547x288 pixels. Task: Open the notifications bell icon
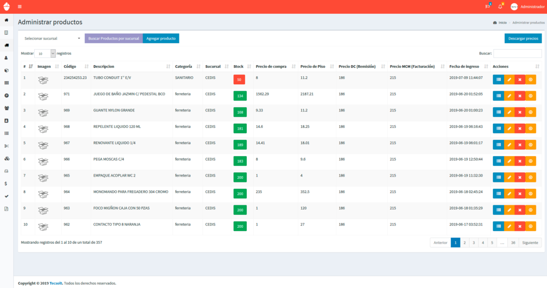pos(500,7)
